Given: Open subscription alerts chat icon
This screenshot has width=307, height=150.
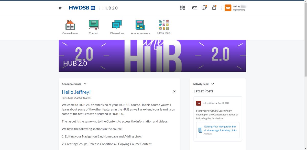Looking at the screenshot, I should coord(204,8).
